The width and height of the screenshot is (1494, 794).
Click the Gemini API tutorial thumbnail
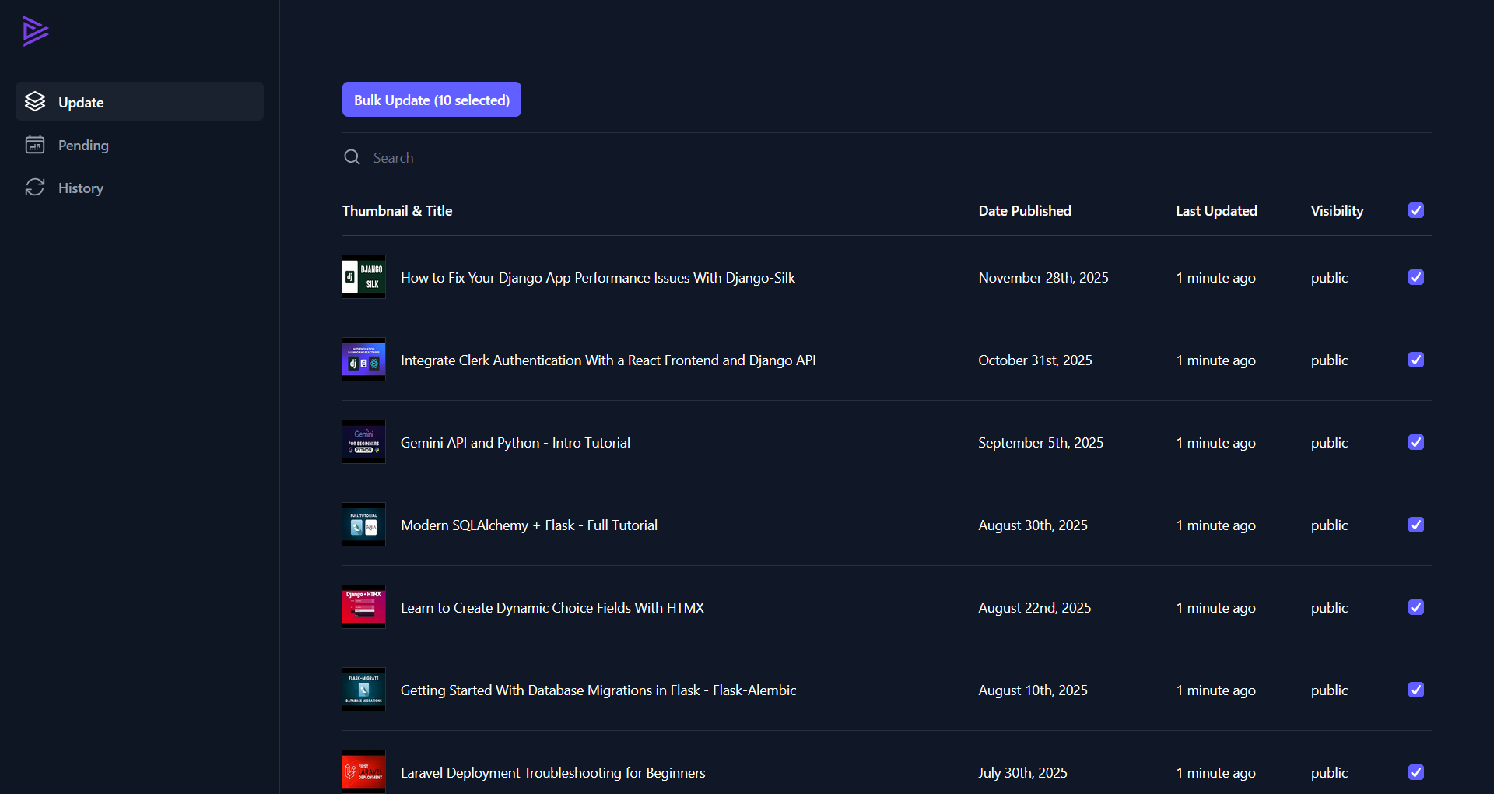(363, 441)
